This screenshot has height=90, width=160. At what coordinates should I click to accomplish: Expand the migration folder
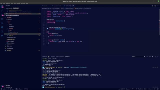[11, 26]
